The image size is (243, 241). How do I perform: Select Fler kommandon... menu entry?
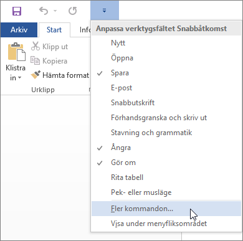[x=166, y=209]
